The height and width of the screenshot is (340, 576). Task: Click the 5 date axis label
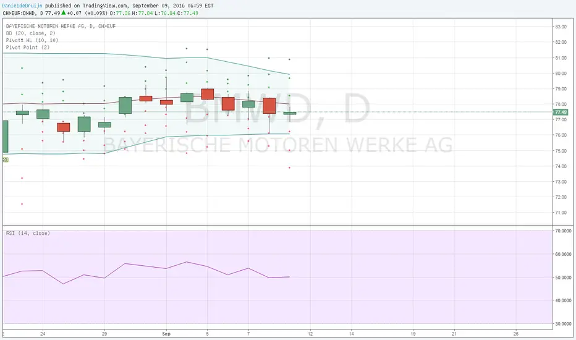pyautogui.click(x=208, y=334)
